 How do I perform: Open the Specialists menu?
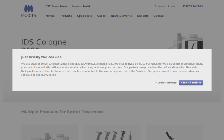pyautogui.click(x=85, y=16)
